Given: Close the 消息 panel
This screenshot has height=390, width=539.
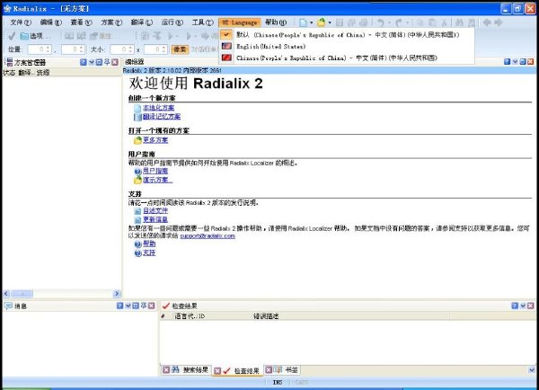Looking at the screenshot, I should coord(151,306).
